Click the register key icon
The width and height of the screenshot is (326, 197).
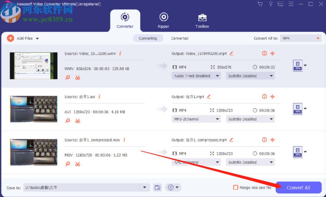(271, 4)
